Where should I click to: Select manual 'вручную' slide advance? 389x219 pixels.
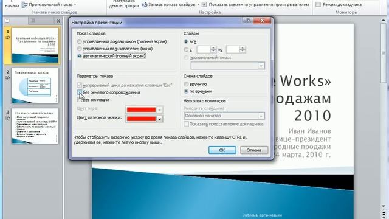pyautogui.click(x=186, y=84)
